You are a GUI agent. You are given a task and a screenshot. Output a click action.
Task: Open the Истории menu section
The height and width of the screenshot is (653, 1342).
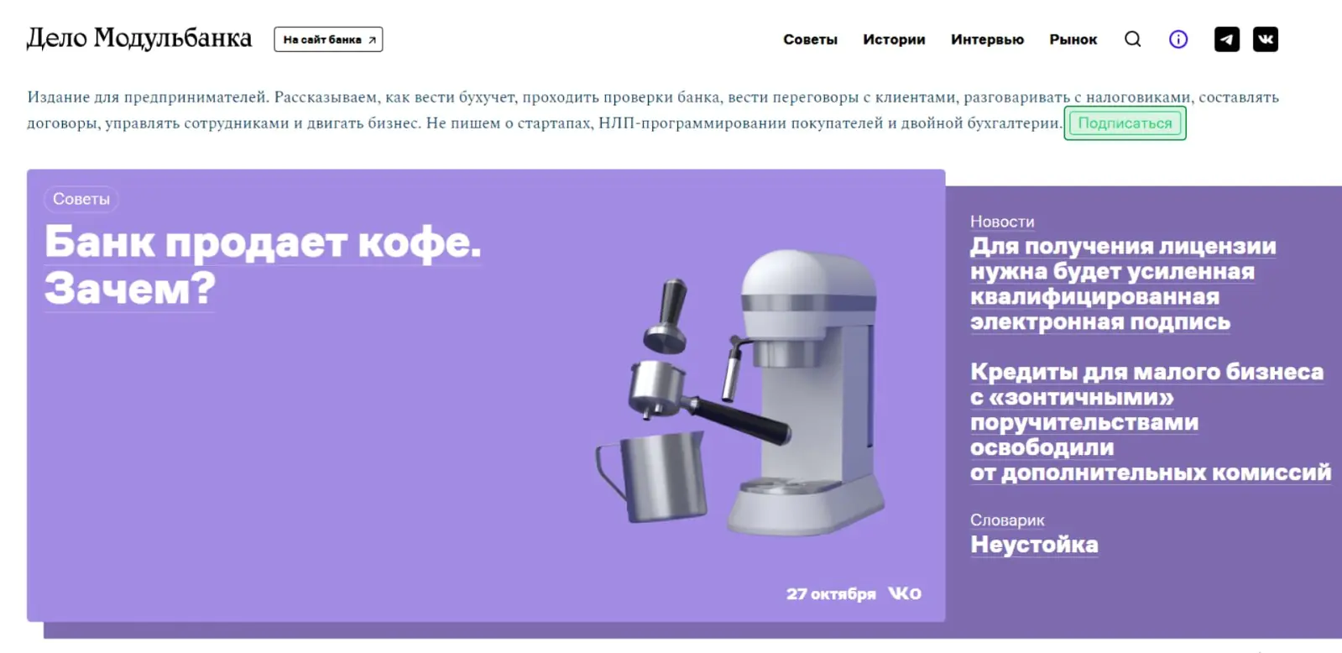point(894,39)
